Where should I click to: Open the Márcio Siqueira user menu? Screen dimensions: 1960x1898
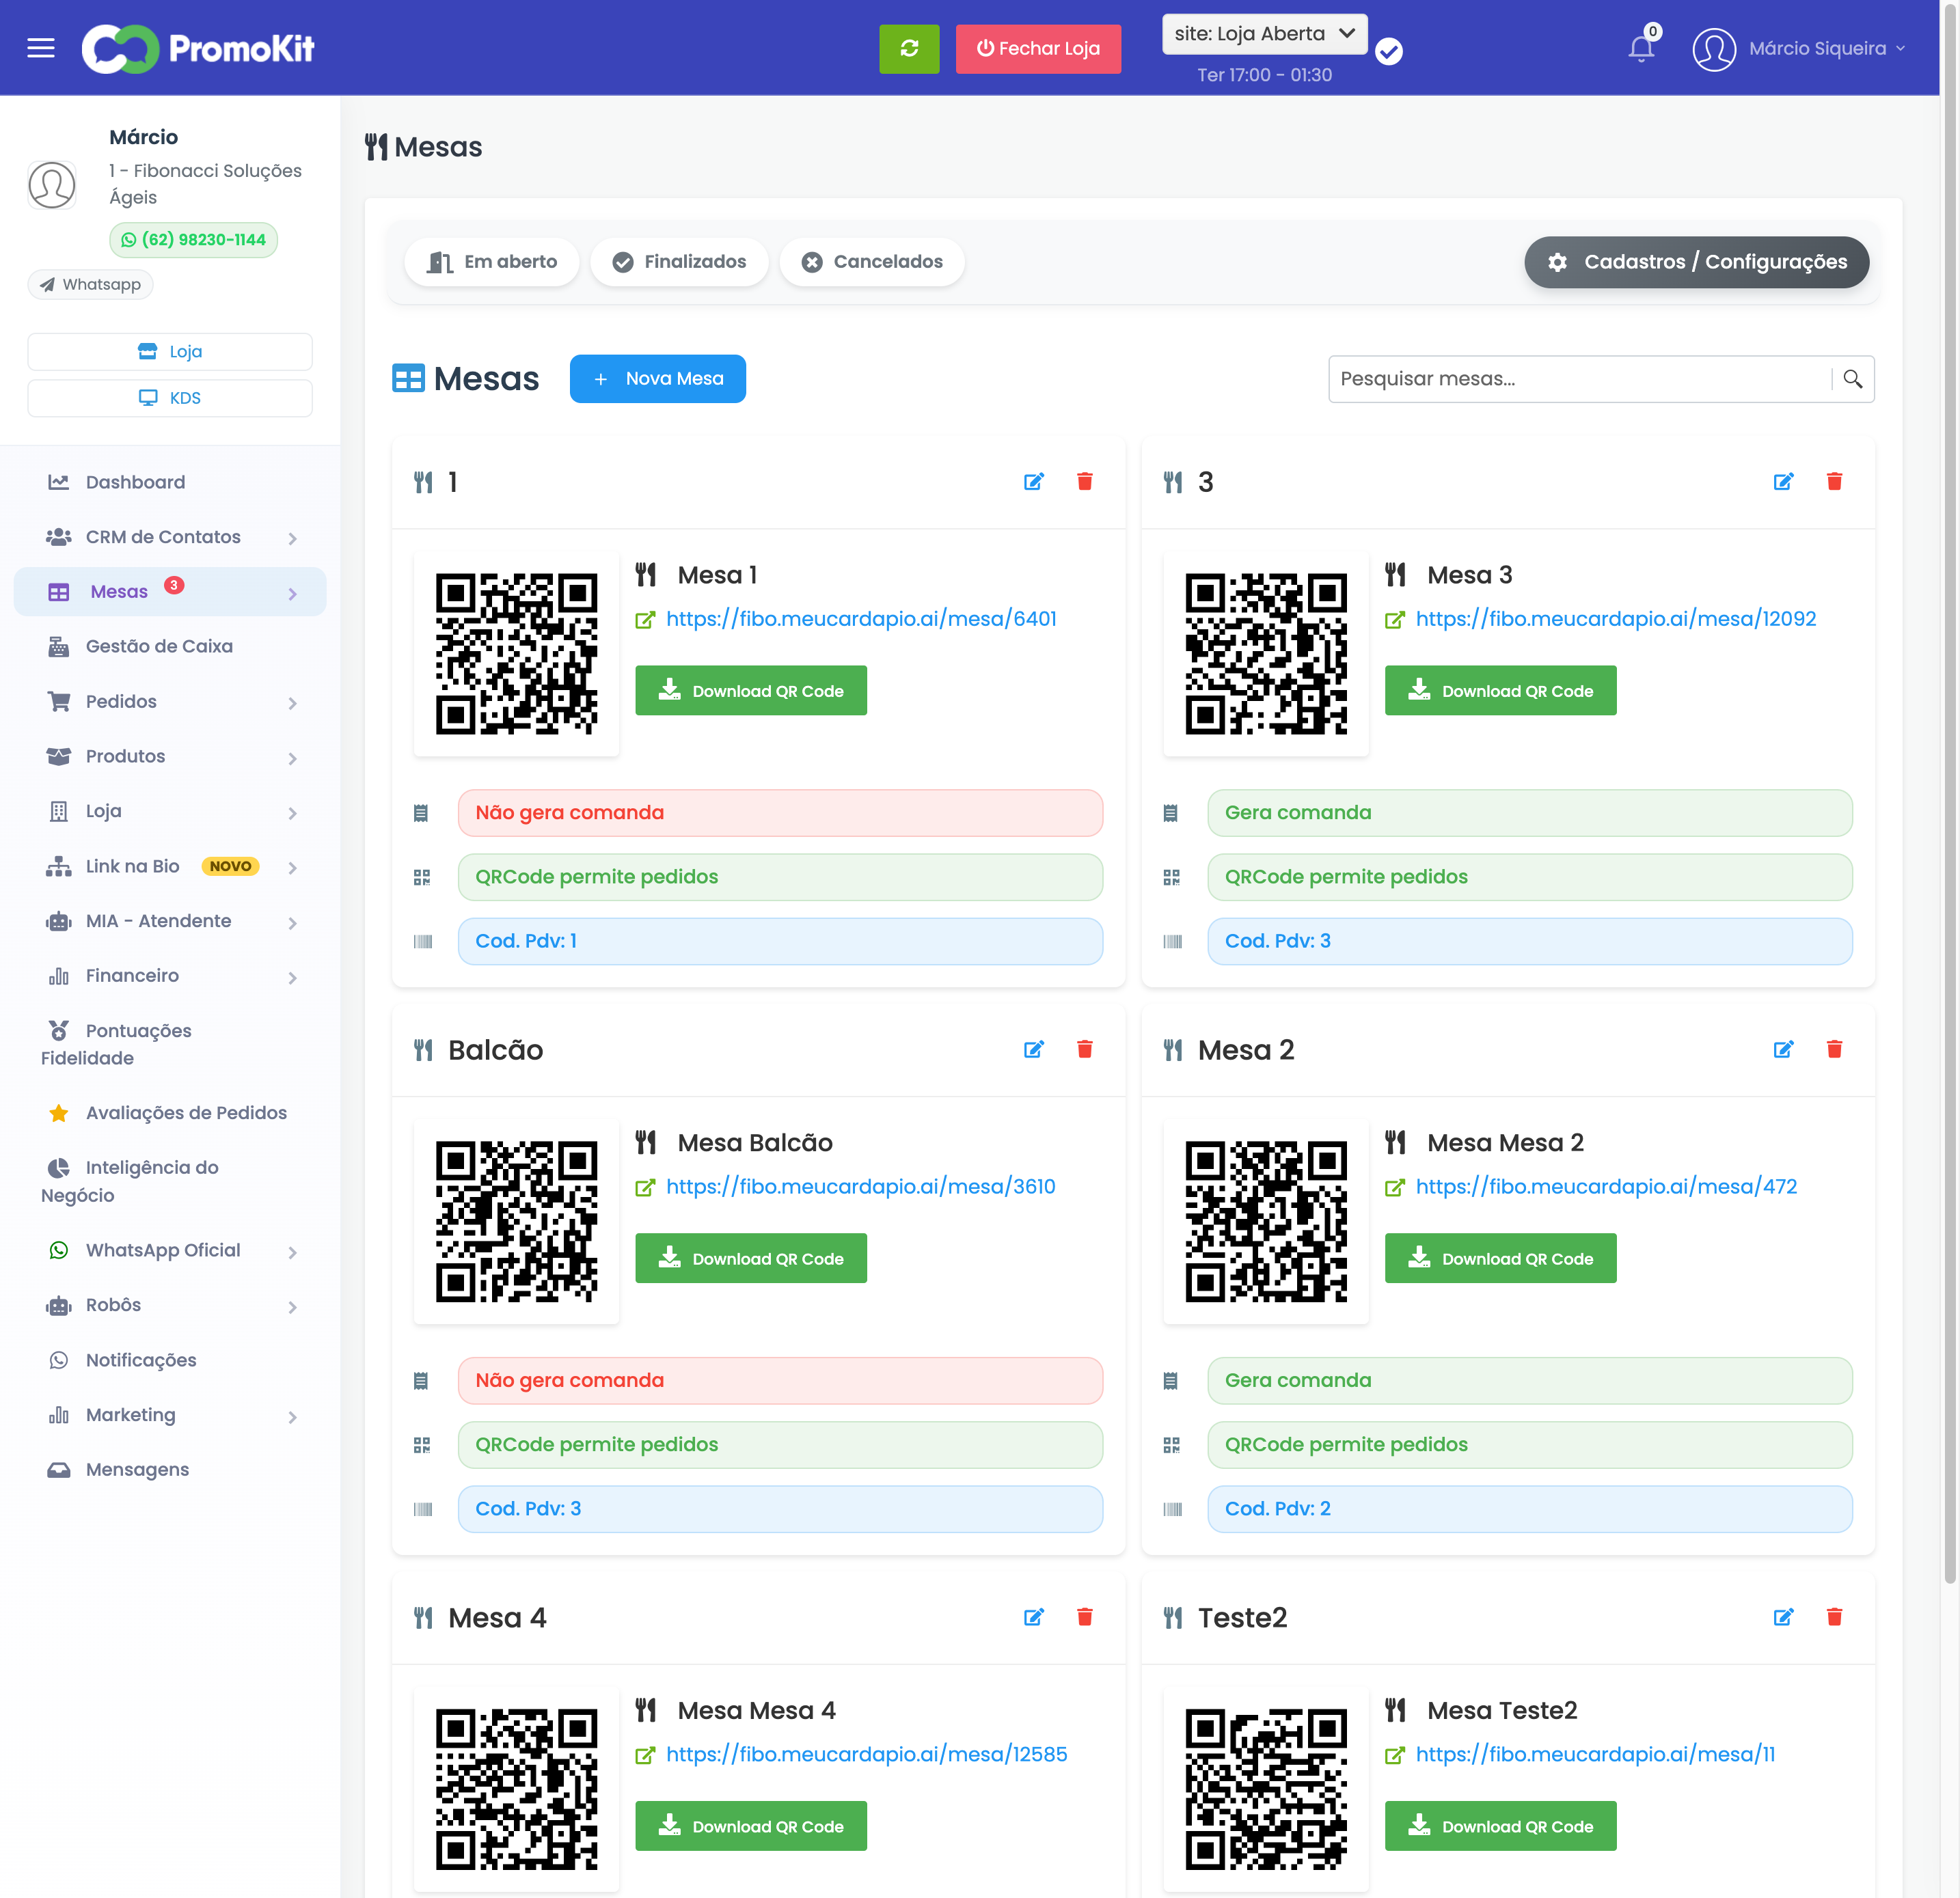point(1800,49)
